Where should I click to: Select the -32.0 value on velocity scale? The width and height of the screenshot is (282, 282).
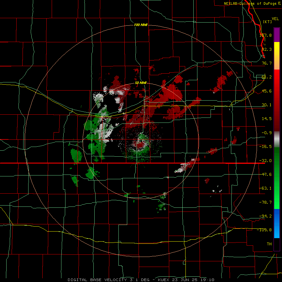tap(265, 161)
